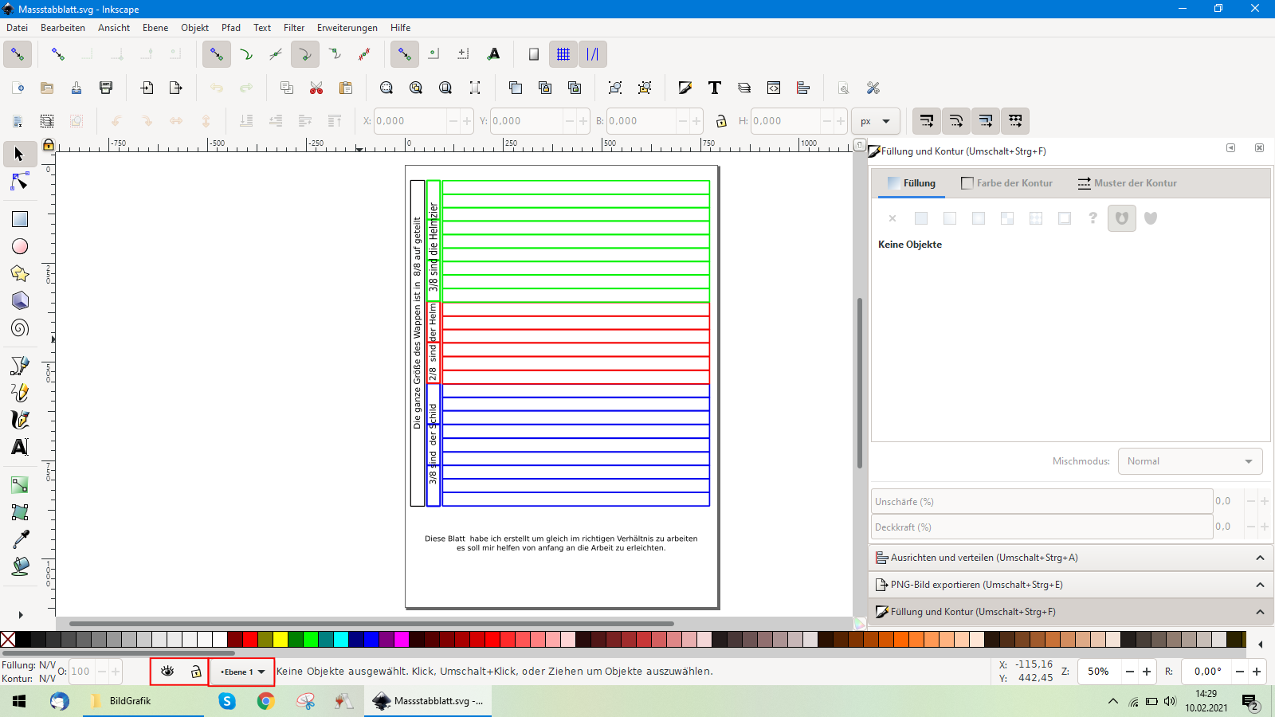Click the X coordinate input field

click(410, 121)
